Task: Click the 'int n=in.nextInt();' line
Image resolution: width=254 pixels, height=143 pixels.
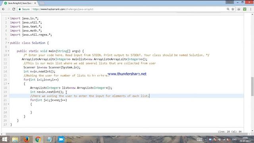Action: click(x=39, y=71)
